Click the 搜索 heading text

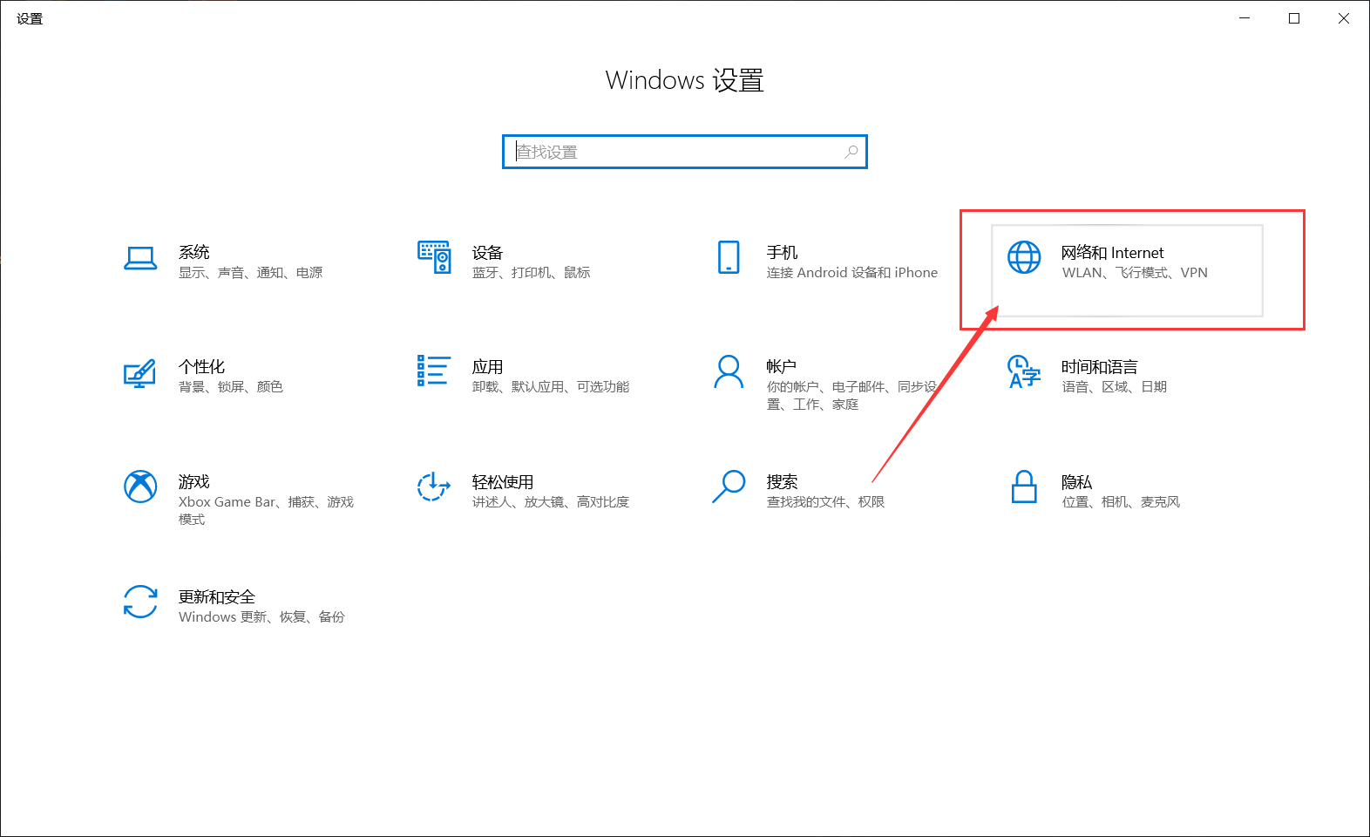(x=783, y=482)
